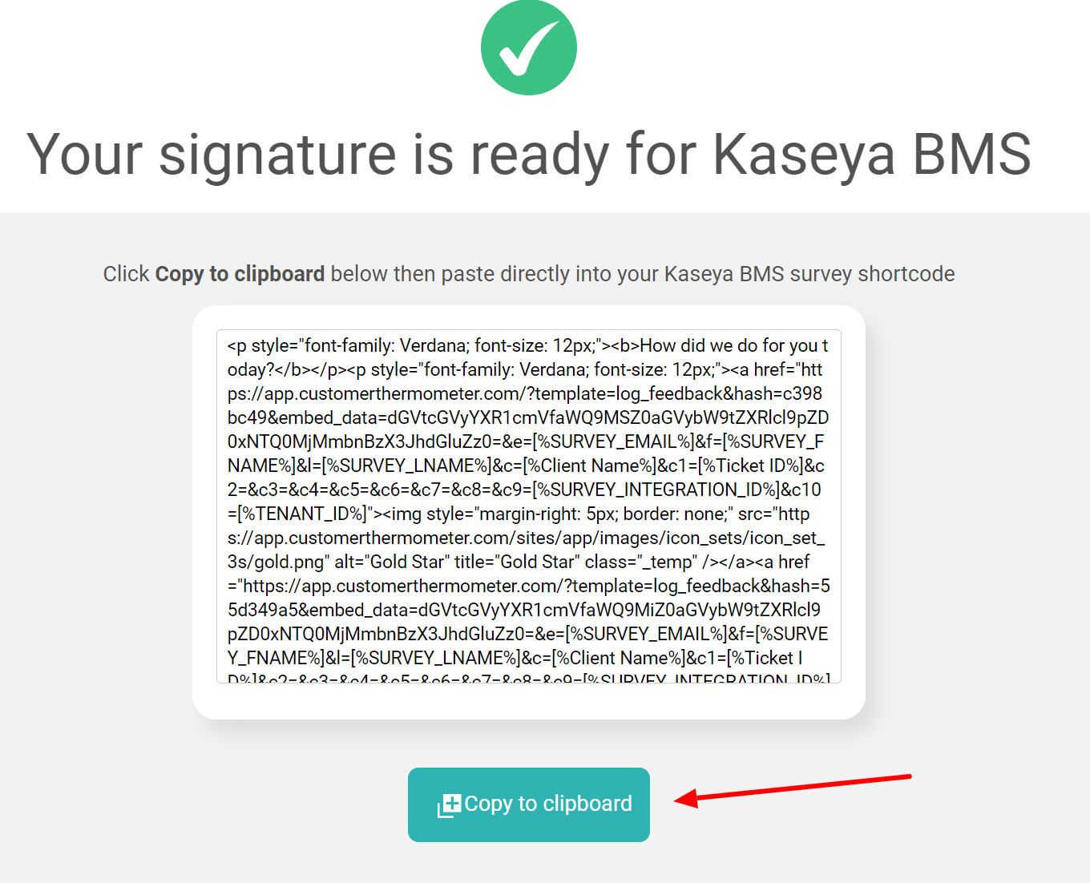The image size is (1090, 883).
Task: Click the code line starting 'bc49&embed_data'
Action: [528, 417]
